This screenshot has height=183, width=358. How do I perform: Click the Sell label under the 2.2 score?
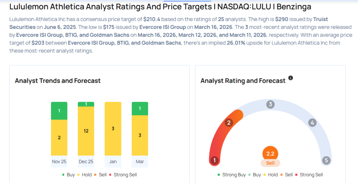pos(270,163)
